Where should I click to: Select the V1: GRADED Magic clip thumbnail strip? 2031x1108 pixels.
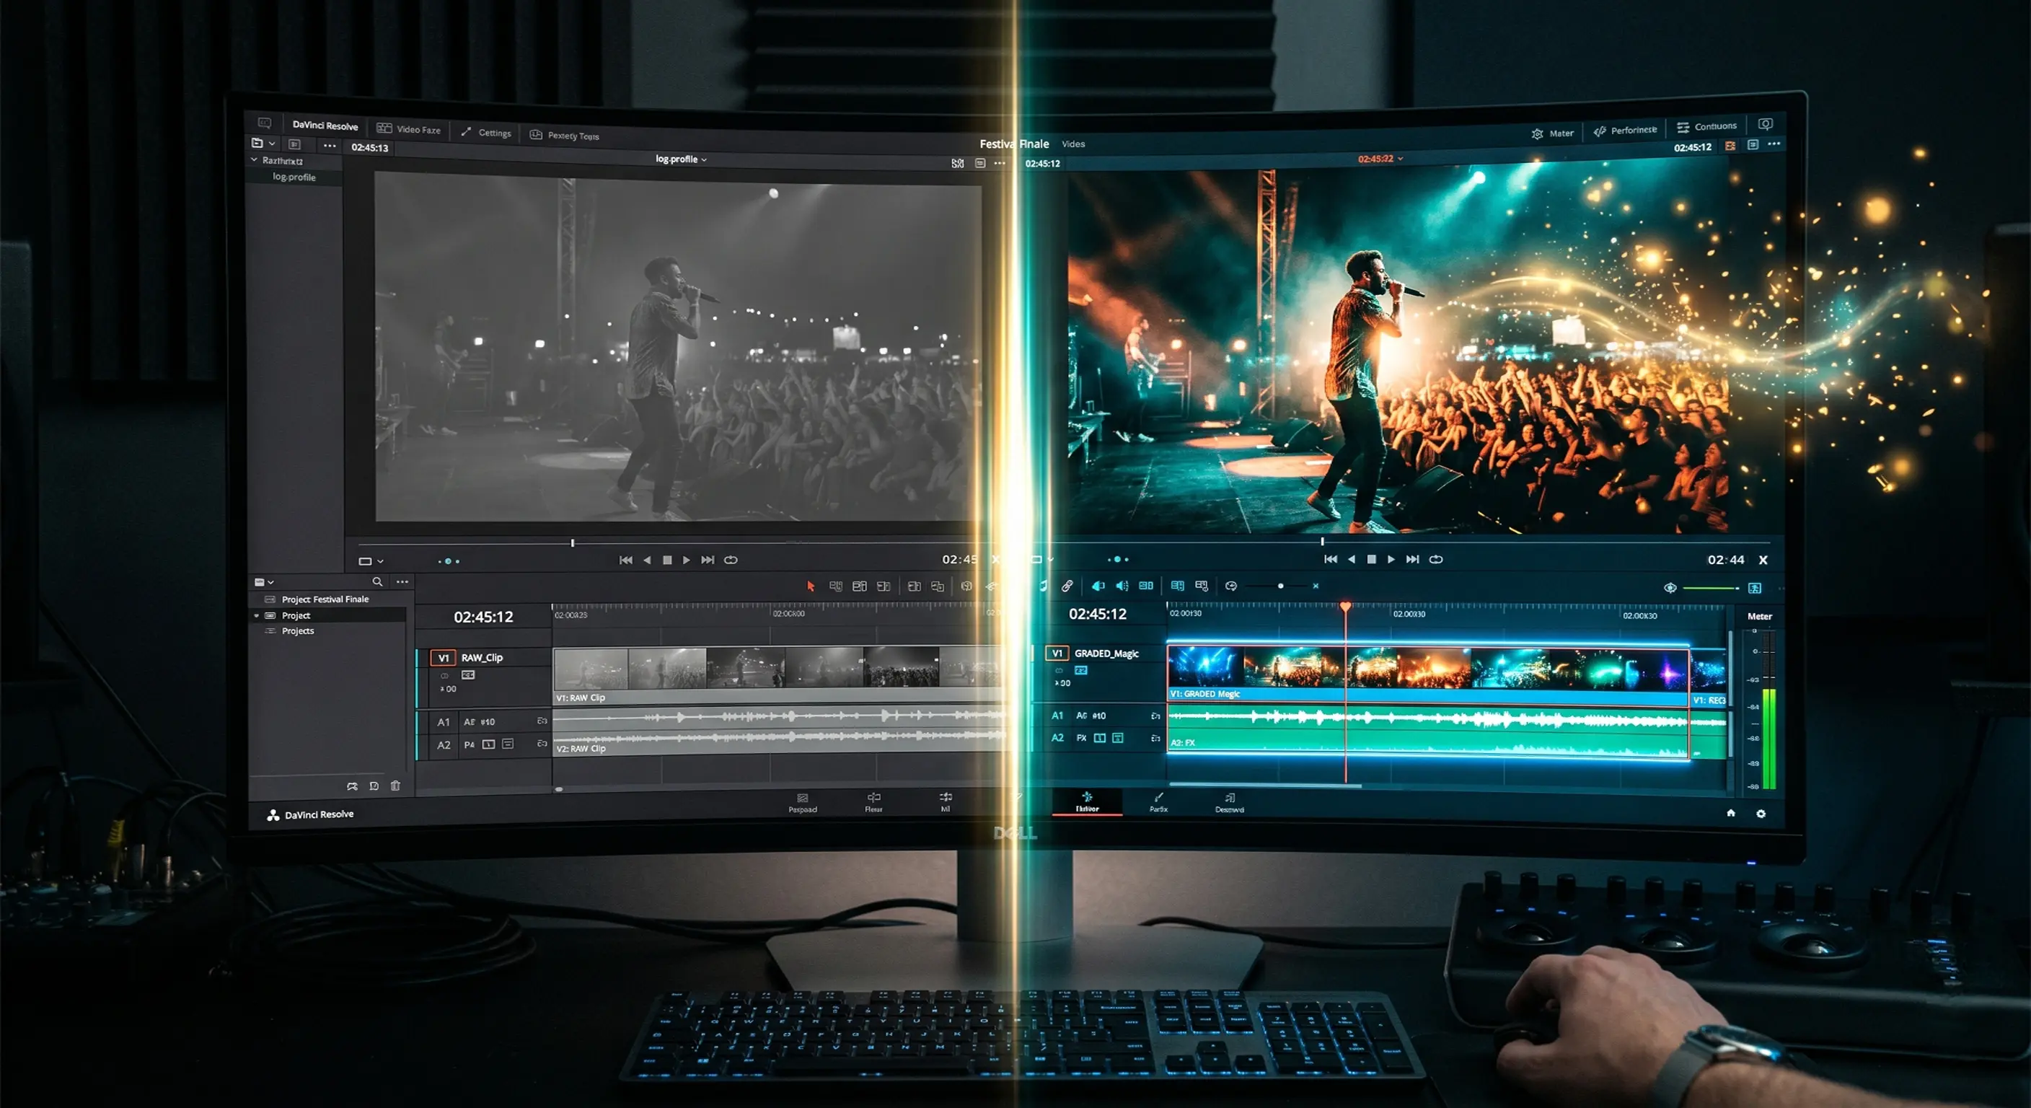(1427, 667)
